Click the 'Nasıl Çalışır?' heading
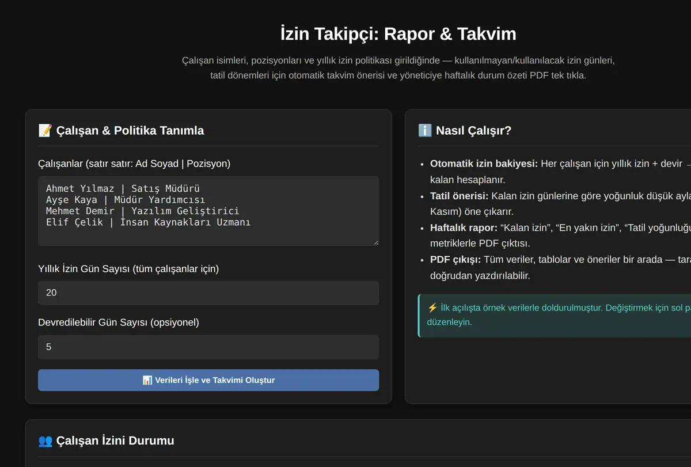The width and height of the screenshot is (691, 467). (473, 131)
